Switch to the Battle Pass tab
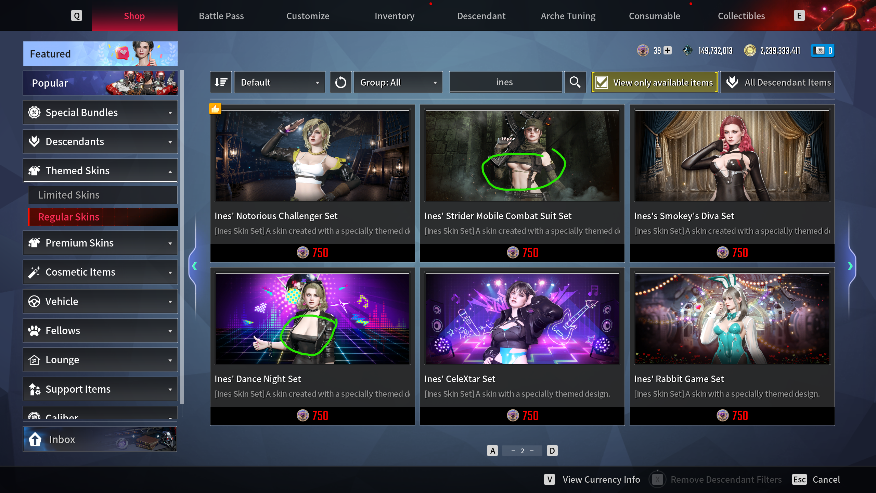The image size is (876, 493). click(x=221, y=16)
